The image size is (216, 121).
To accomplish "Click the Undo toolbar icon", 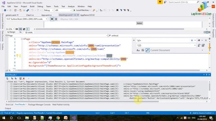I will point(32,10).
